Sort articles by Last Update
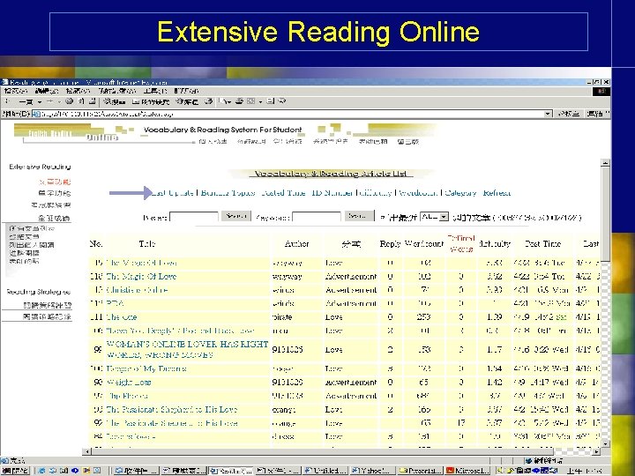635x476 pixels. pyautogui.click(x=172, y=193)
